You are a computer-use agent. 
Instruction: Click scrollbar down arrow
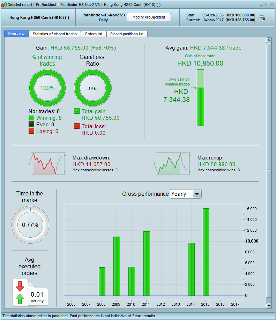[269, 305]
